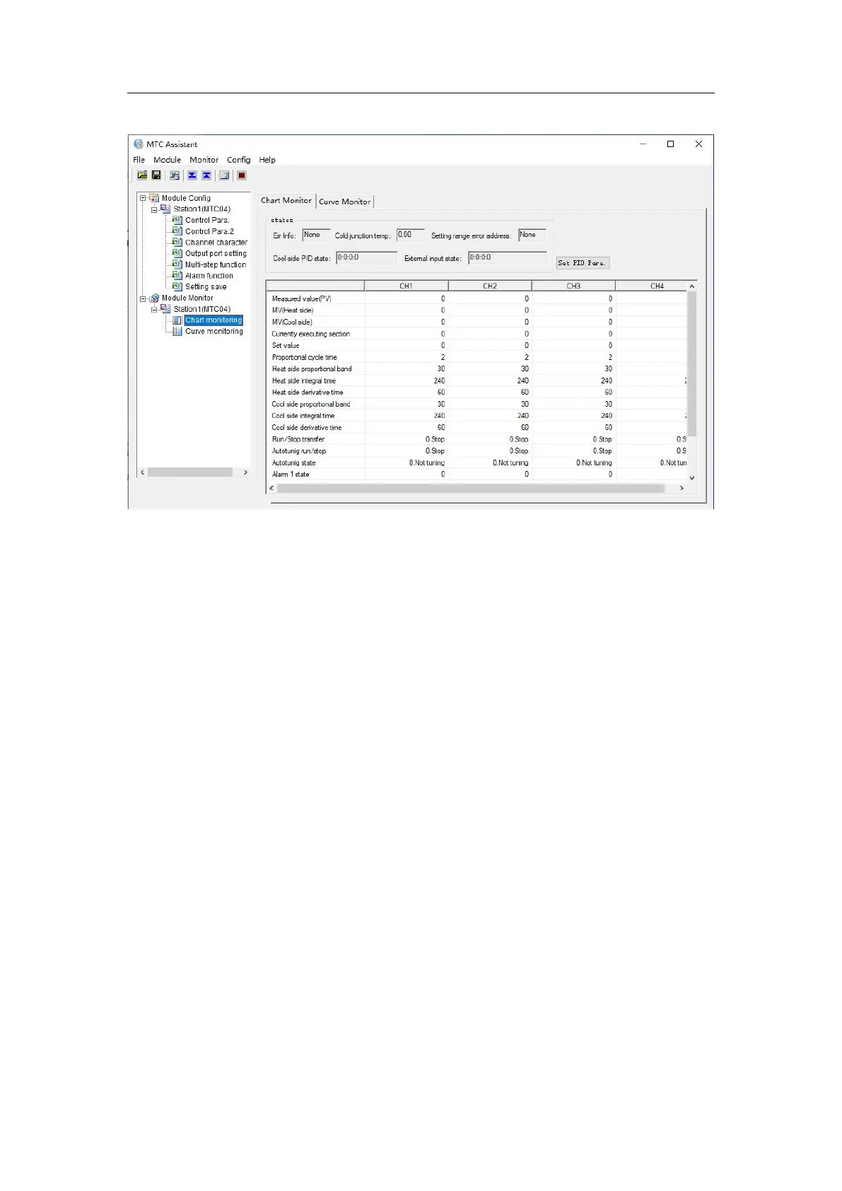The width and height of the screenshot is (842, 1191).
Task: Click the Alarm 1 state row label
Action: [291, 474]
